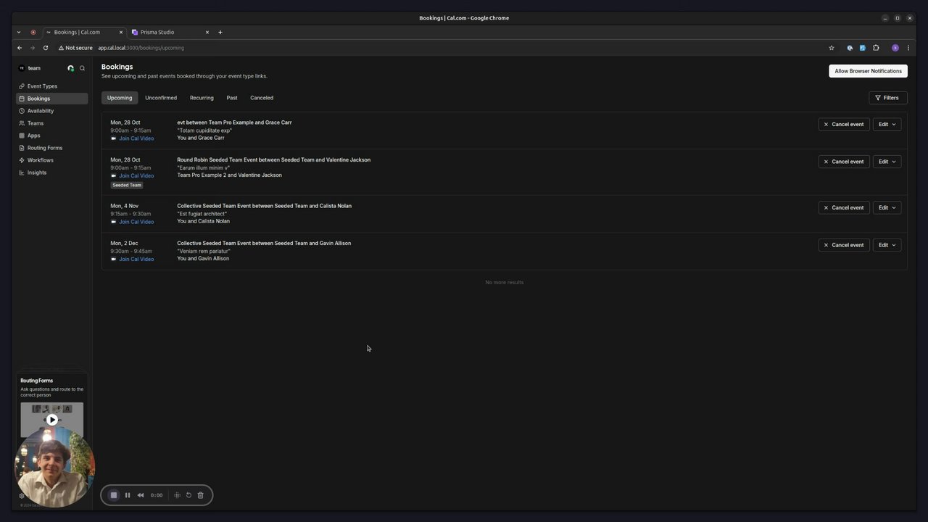
Task: Join Cal Video for the 4 Nov booking
Action: pos(136,222)
